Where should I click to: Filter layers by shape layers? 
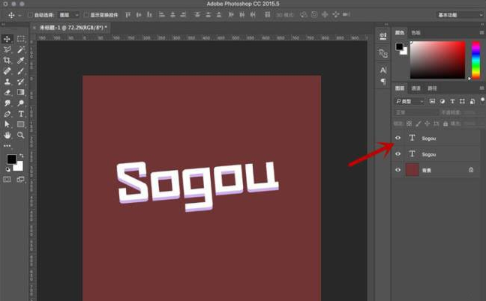462,101
